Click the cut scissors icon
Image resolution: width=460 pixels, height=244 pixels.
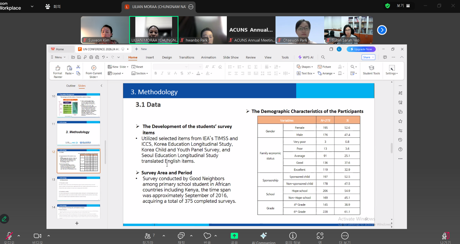[x=78, y=67]
